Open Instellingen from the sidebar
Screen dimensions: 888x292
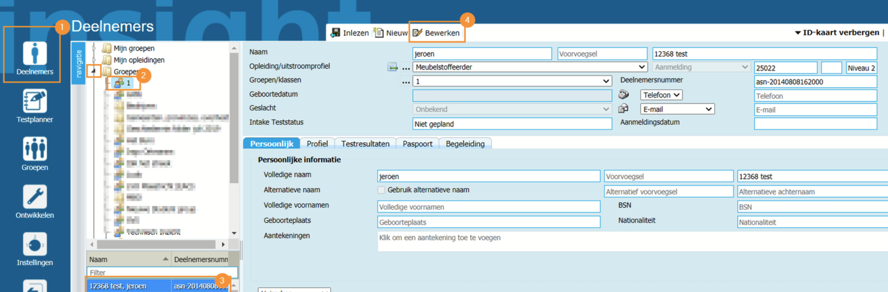pyautogui.click(x=34, y=244)
